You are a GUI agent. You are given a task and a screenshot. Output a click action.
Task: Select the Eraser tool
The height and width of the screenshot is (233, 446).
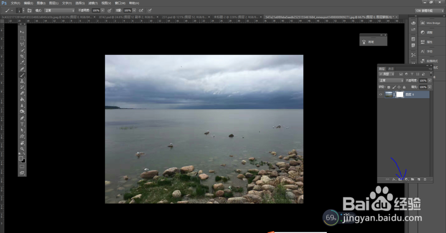(x=22, y=93)
